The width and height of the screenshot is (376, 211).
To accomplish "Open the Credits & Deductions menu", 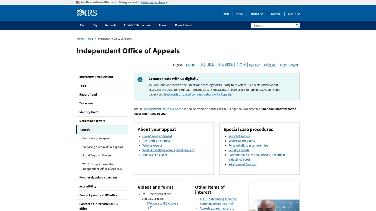I will point(137,25).
